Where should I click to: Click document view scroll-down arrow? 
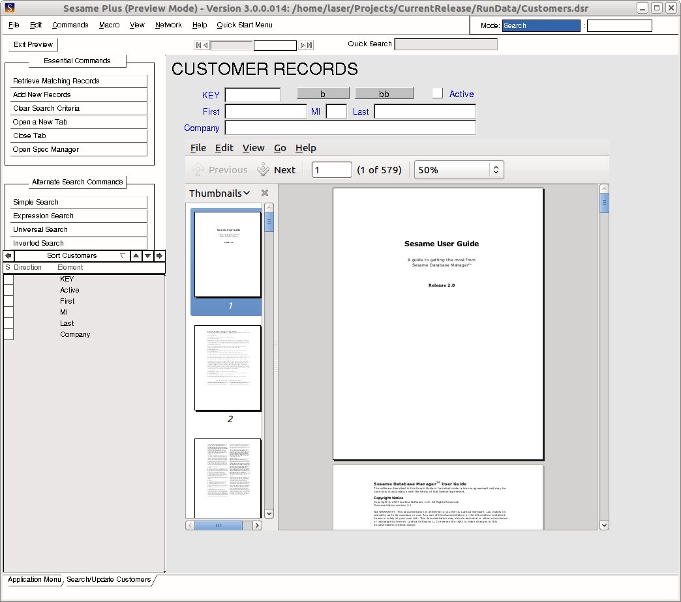tap(604, 525)
